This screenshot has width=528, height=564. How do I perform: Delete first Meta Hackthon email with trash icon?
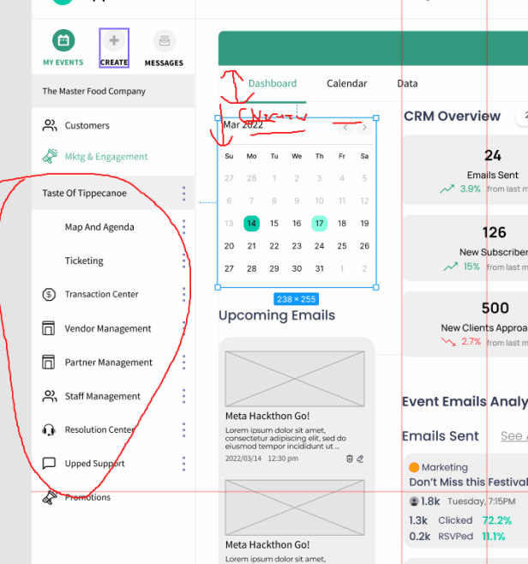coord(349,459)
